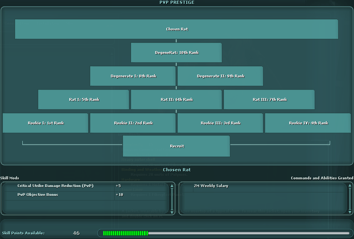This screenshot has height=239, width=354.
Task: Select Rookie II: 2nd Rank skill
Action: (x=133, y=123)
